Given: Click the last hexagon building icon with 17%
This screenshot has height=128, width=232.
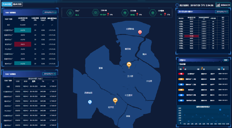Looking at the screenshot, I should 153,13.
